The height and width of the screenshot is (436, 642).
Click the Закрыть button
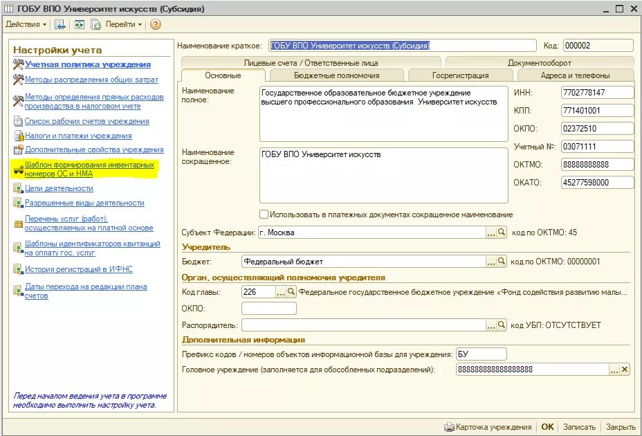pyautogui.click(x=621, y=427)
